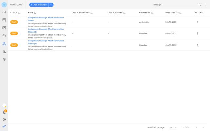Viewport: 210px width, 131px height.
Task: Click the WORKFLOWS page title
Action: point(16,5)
